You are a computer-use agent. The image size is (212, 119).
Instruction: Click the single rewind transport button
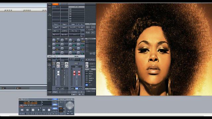[x=27, y=110]
